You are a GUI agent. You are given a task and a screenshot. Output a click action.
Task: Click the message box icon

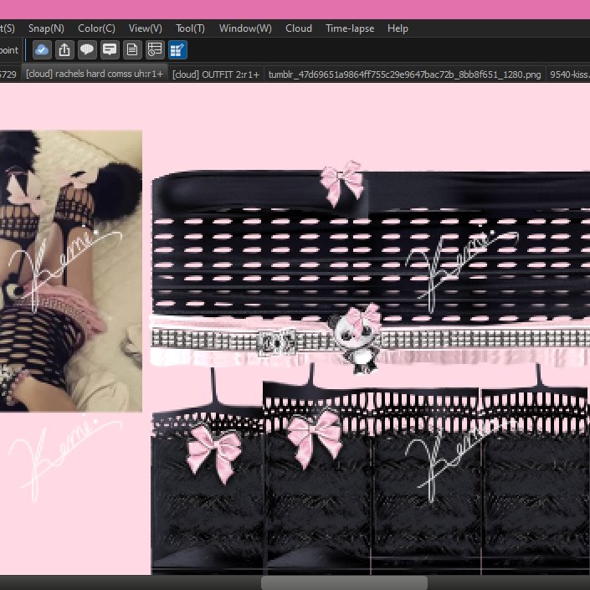click(x=110, y=49)
